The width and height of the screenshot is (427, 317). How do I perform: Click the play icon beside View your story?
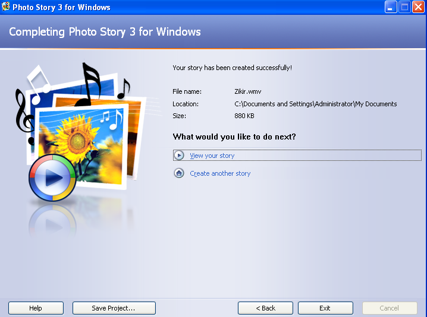click(179, 156)
